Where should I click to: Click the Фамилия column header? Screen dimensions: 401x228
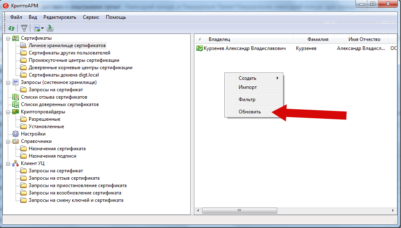coord(317,39)
